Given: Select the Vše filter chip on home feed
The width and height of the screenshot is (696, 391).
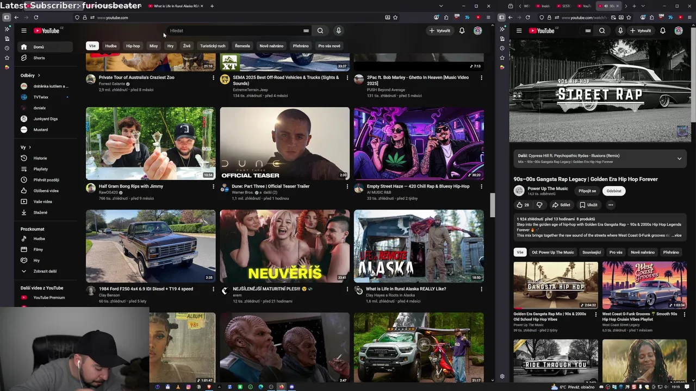Looking at the screenshot, I should pyautogui.click(x=92, y=46).
